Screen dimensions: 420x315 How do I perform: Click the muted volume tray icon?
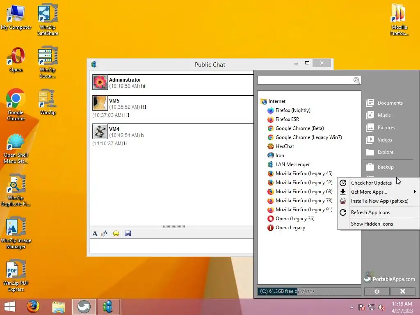point(381,307)
